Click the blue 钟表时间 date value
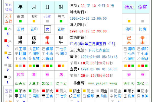Screen dimensions: 153x102 88,18
